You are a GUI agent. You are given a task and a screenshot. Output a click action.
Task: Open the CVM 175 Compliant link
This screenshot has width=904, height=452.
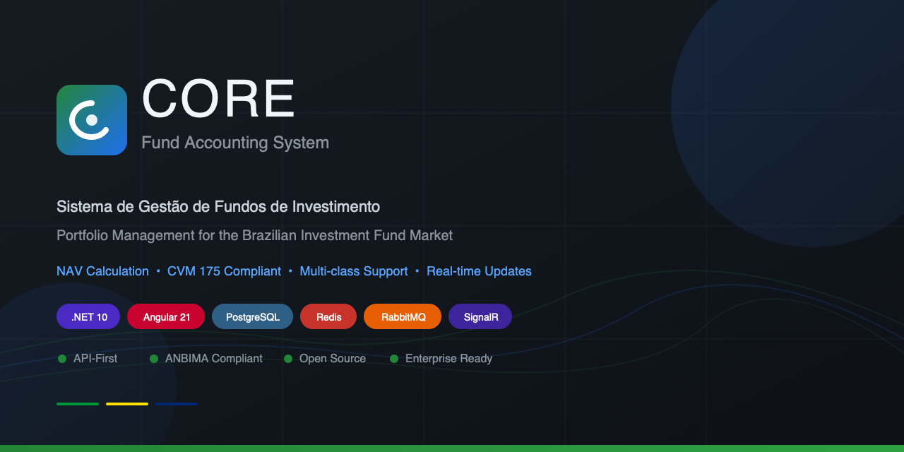pyautogui.click(x=224, y=271)
